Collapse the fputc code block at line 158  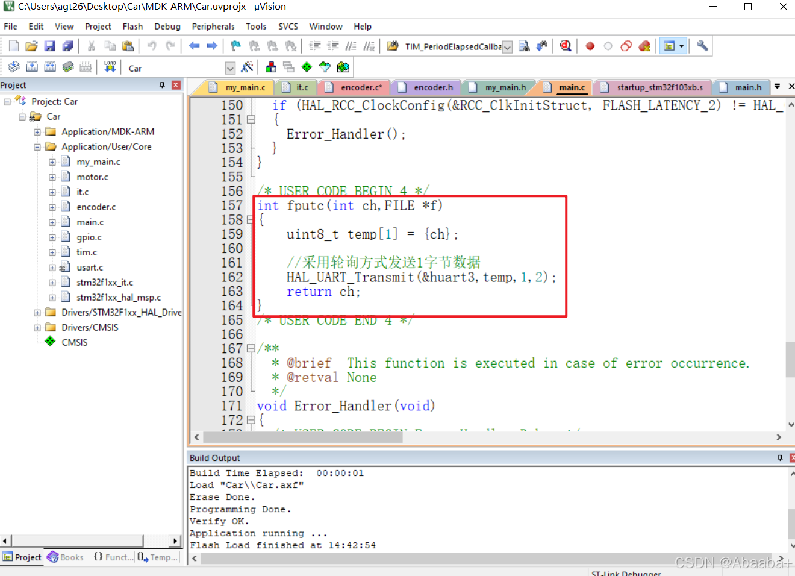[251, 220]
